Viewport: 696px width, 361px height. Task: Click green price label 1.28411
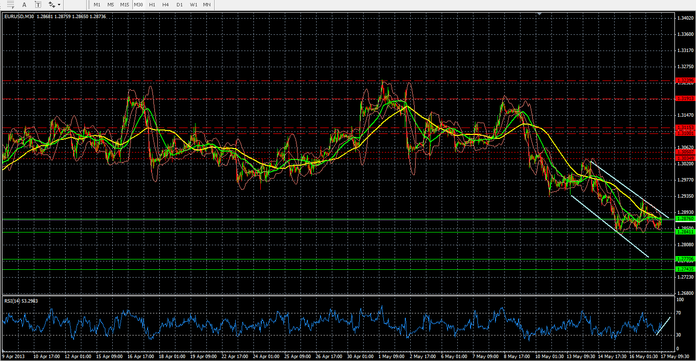(x=685, y=232)
